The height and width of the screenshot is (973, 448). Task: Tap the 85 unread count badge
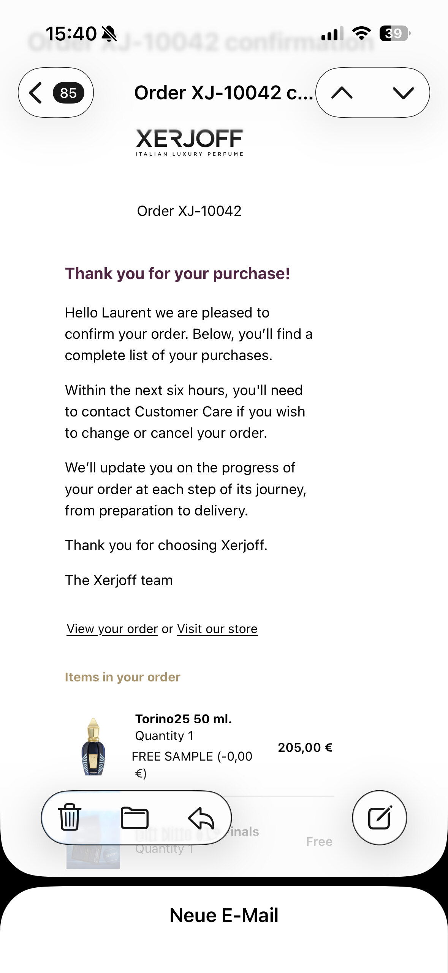[68, 93]
